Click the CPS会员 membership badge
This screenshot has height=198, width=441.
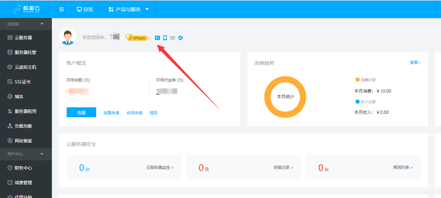[x=137, y=38]
